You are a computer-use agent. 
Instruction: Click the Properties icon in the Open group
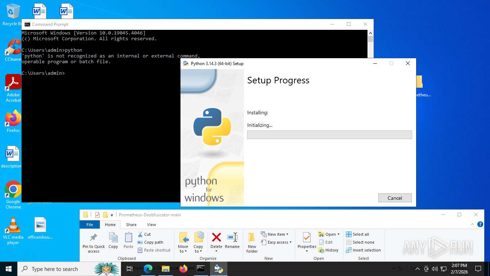307,238
